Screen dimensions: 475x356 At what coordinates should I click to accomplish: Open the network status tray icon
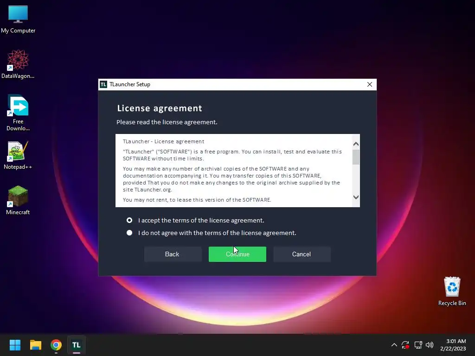(418, 345)
